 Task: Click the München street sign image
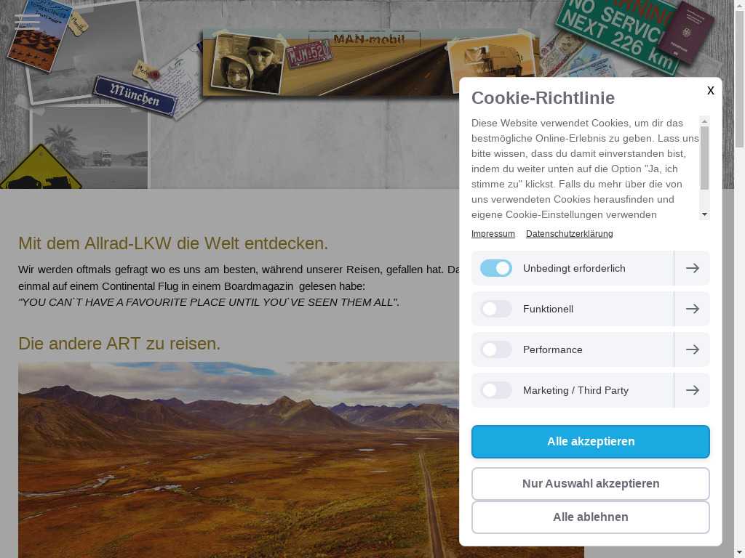tap(135, 97)
